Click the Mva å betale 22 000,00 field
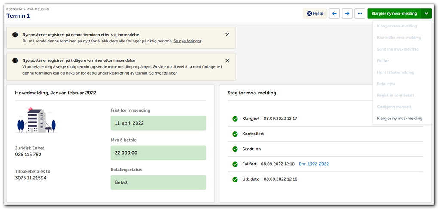Viewport: 438px width, 209px height. [x=158, y=153]
